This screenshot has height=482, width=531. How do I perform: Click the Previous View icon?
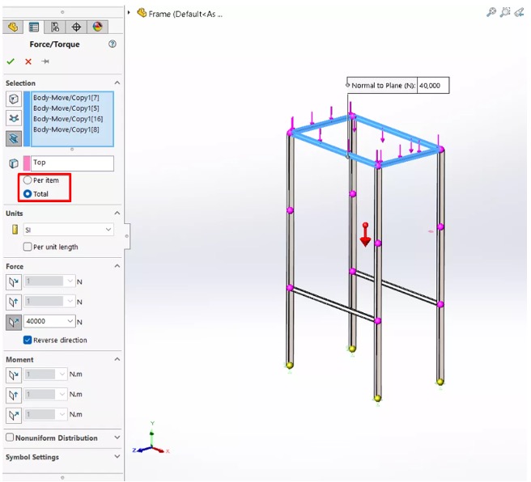pyautogui.click(x=519, y=13)
